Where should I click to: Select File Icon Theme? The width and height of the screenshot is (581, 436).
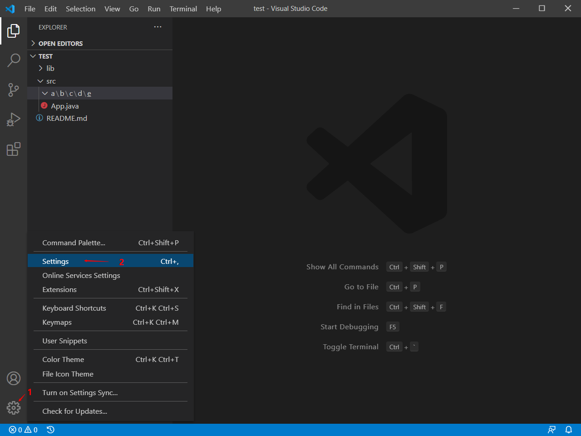tap(110, 374)
